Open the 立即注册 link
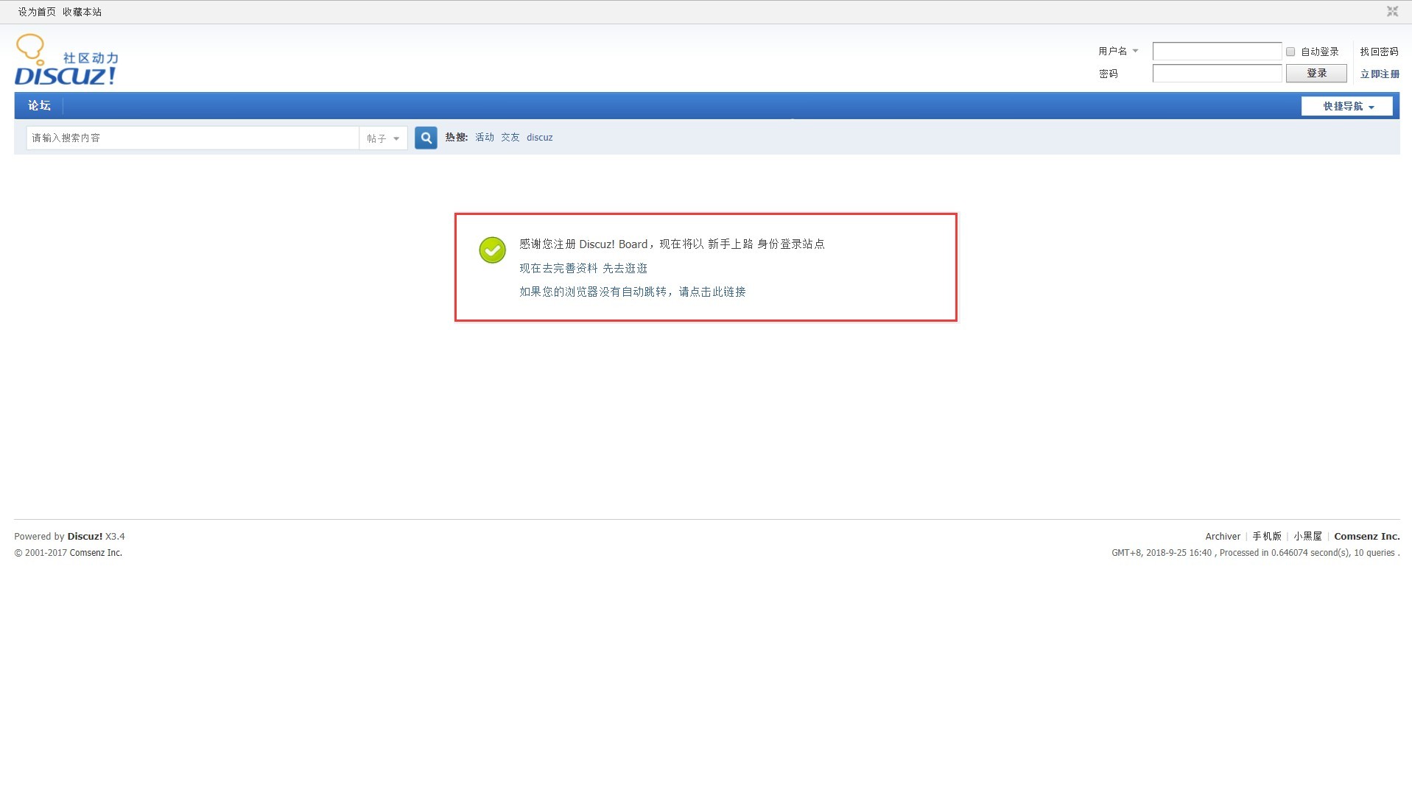The height and width of the screenshot is (801, 1412). (1380, 74)
